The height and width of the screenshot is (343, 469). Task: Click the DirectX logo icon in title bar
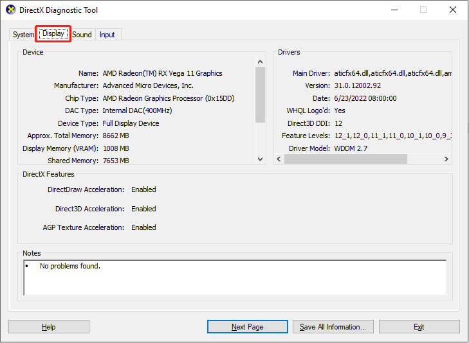coord(11,10)
